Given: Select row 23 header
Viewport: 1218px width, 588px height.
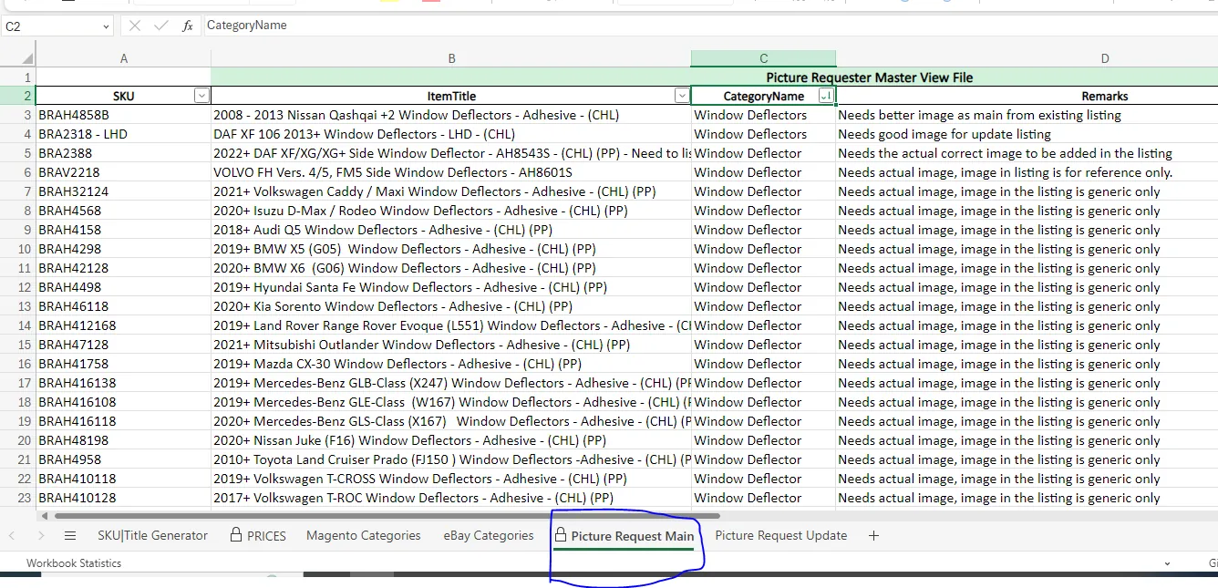Looking at the screenshot, I should (x=17, y=498).
